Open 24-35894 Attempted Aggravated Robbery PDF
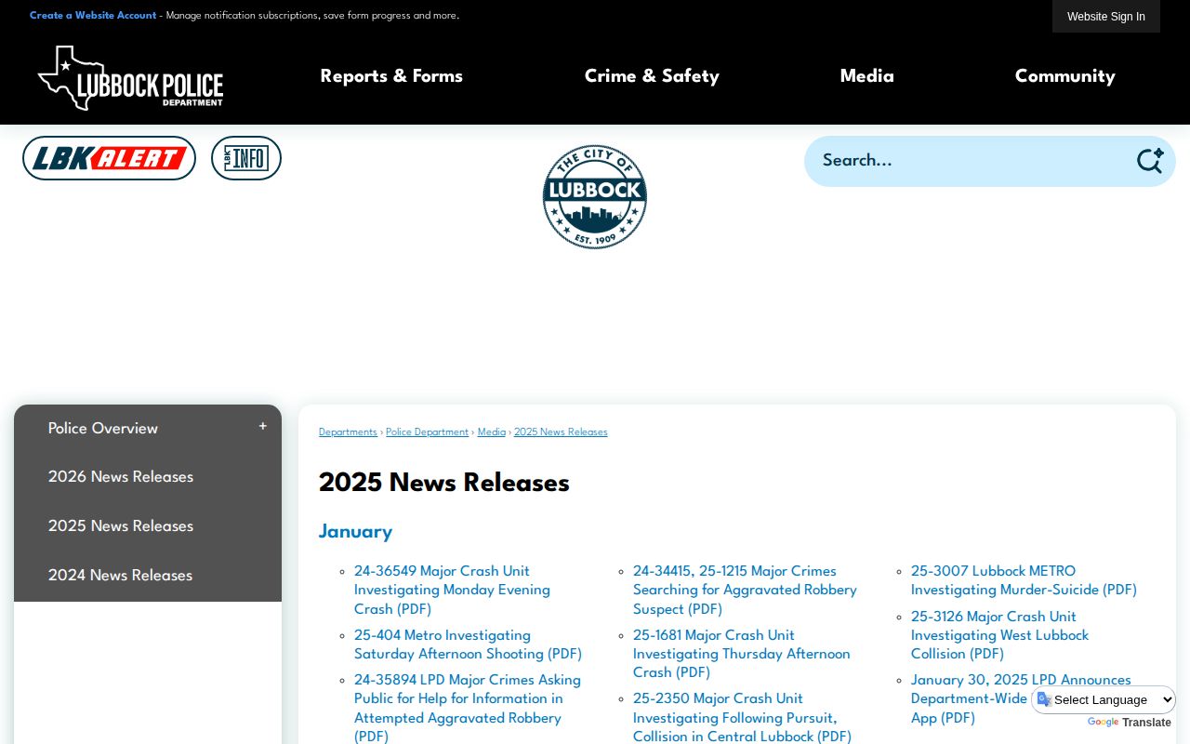This screenshot has height=744, width=1190. tap(468, 709)
